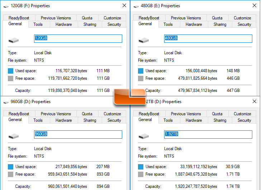Switch to Hardware tab in 480GB (E:) Properties
262x190 pixels.
[194, 24]
